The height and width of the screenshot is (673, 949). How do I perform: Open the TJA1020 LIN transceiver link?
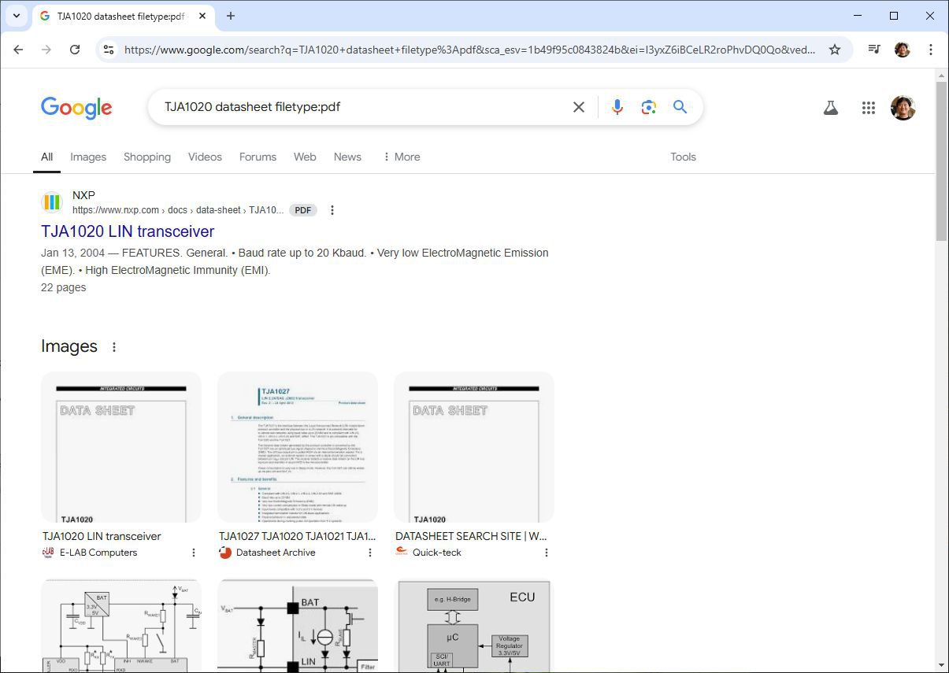128,231
